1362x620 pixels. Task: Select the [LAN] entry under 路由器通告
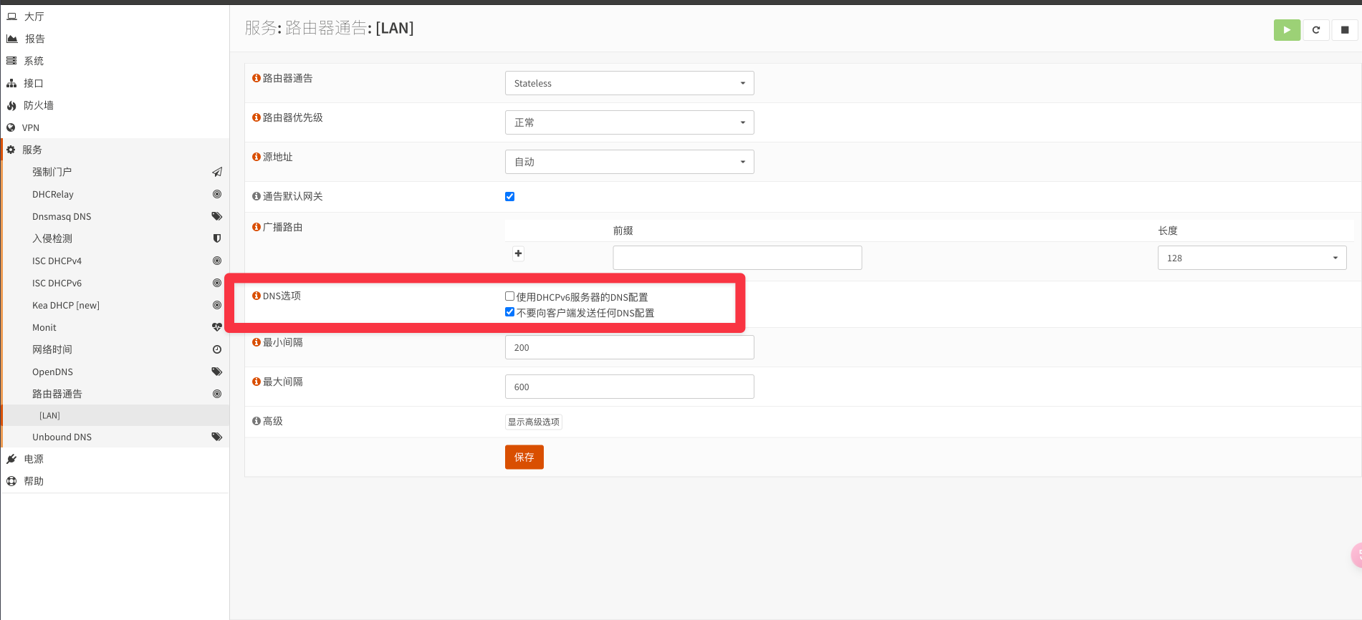coord(115,415)
